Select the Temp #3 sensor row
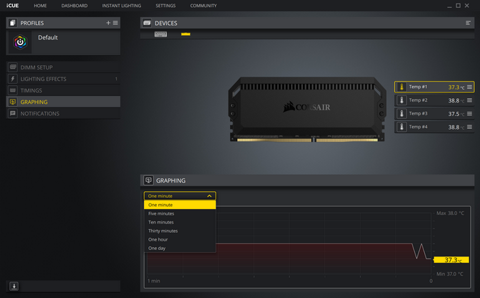The height and width of the screenshot is (298, 480). pos(434,114)
